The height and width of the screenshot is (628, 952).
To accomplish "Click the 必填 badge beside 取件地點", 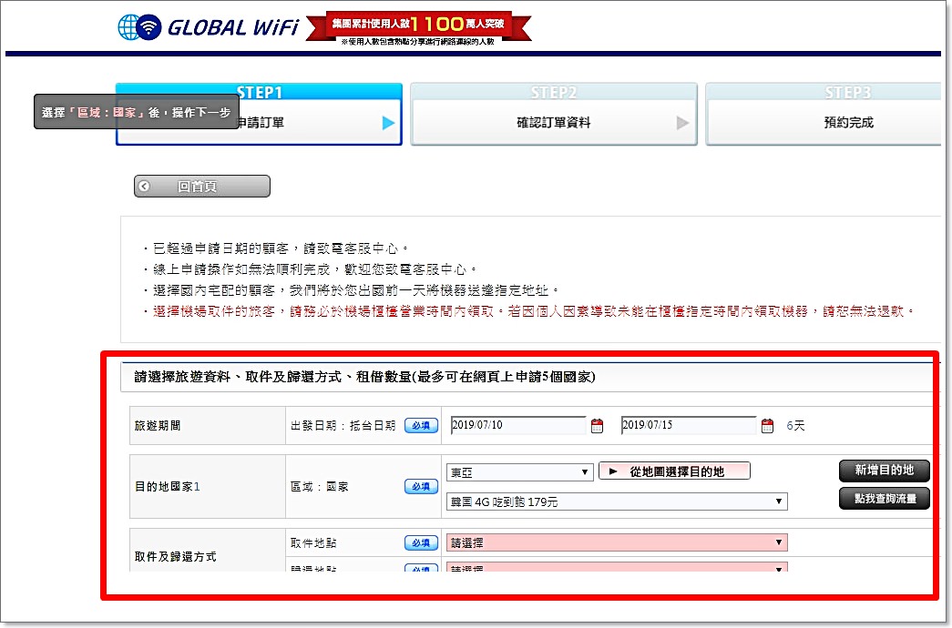I will pos(422,543).
